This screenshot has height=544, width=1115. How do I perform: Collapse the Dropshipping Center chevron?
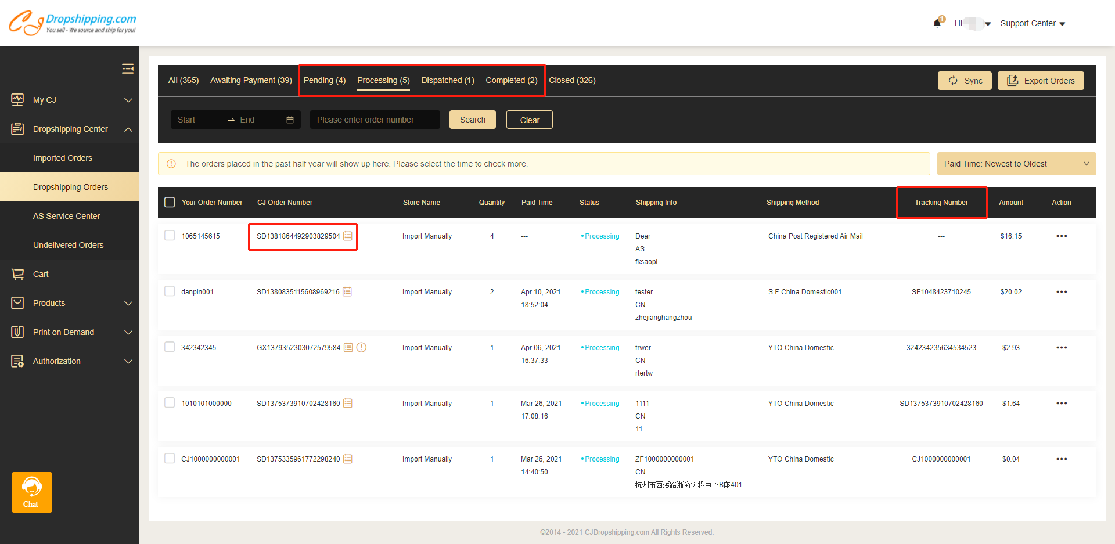tap(128, 129)
